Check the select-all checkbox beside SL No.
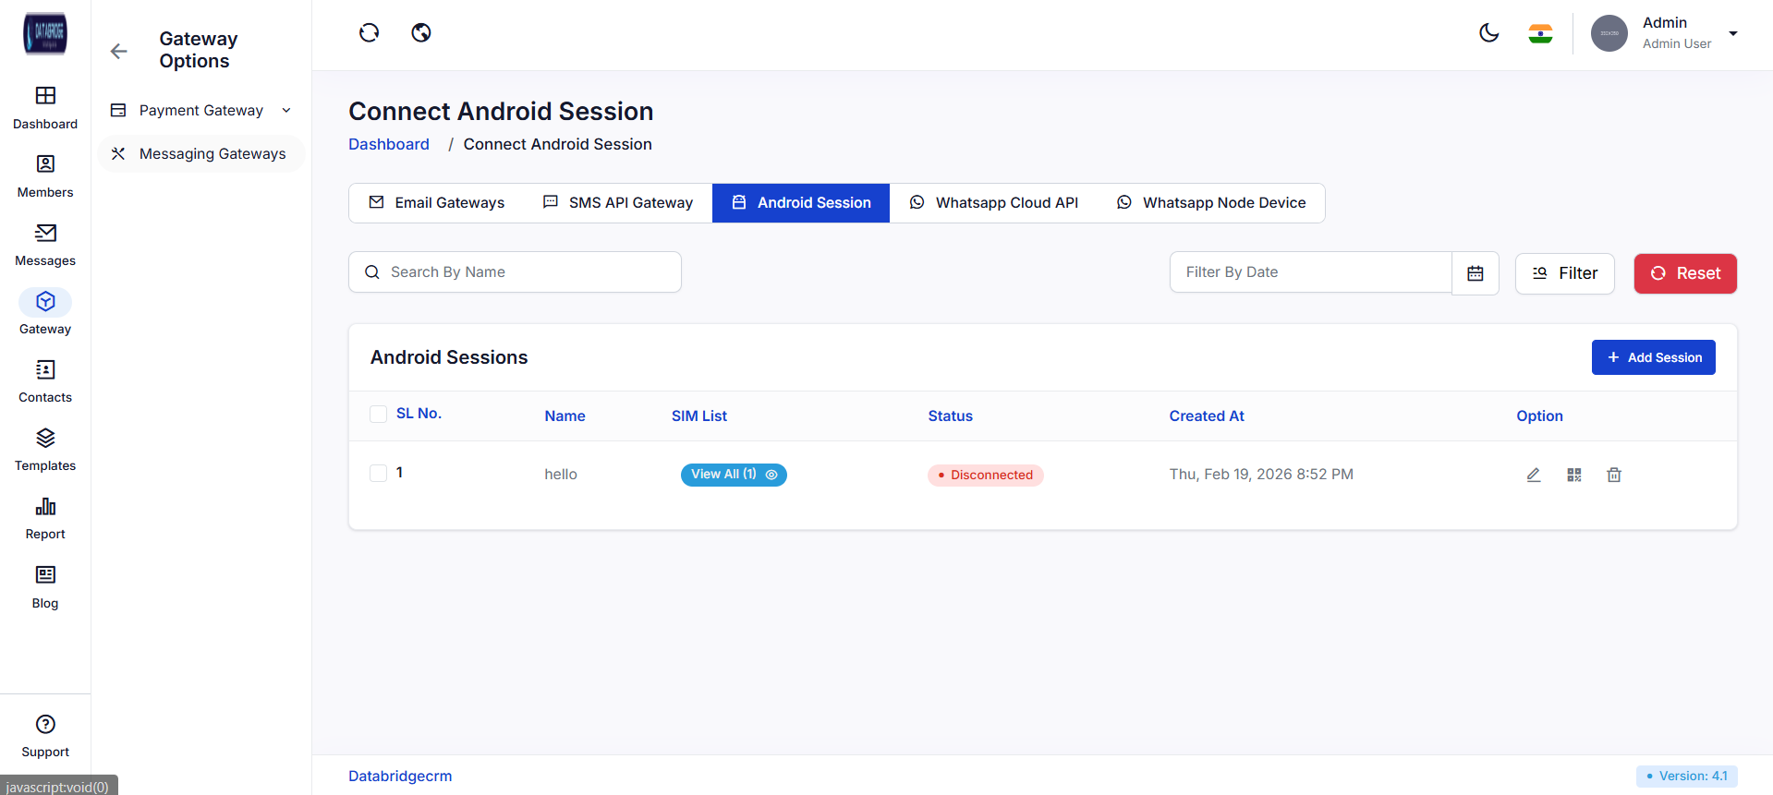Screen dimensions: 1773x795 (x=378, y=414)
